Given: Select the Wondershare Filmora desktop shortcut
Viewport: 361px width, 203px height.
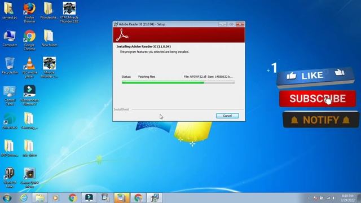Looking at the screenshot, I should (x=29, y=95).
